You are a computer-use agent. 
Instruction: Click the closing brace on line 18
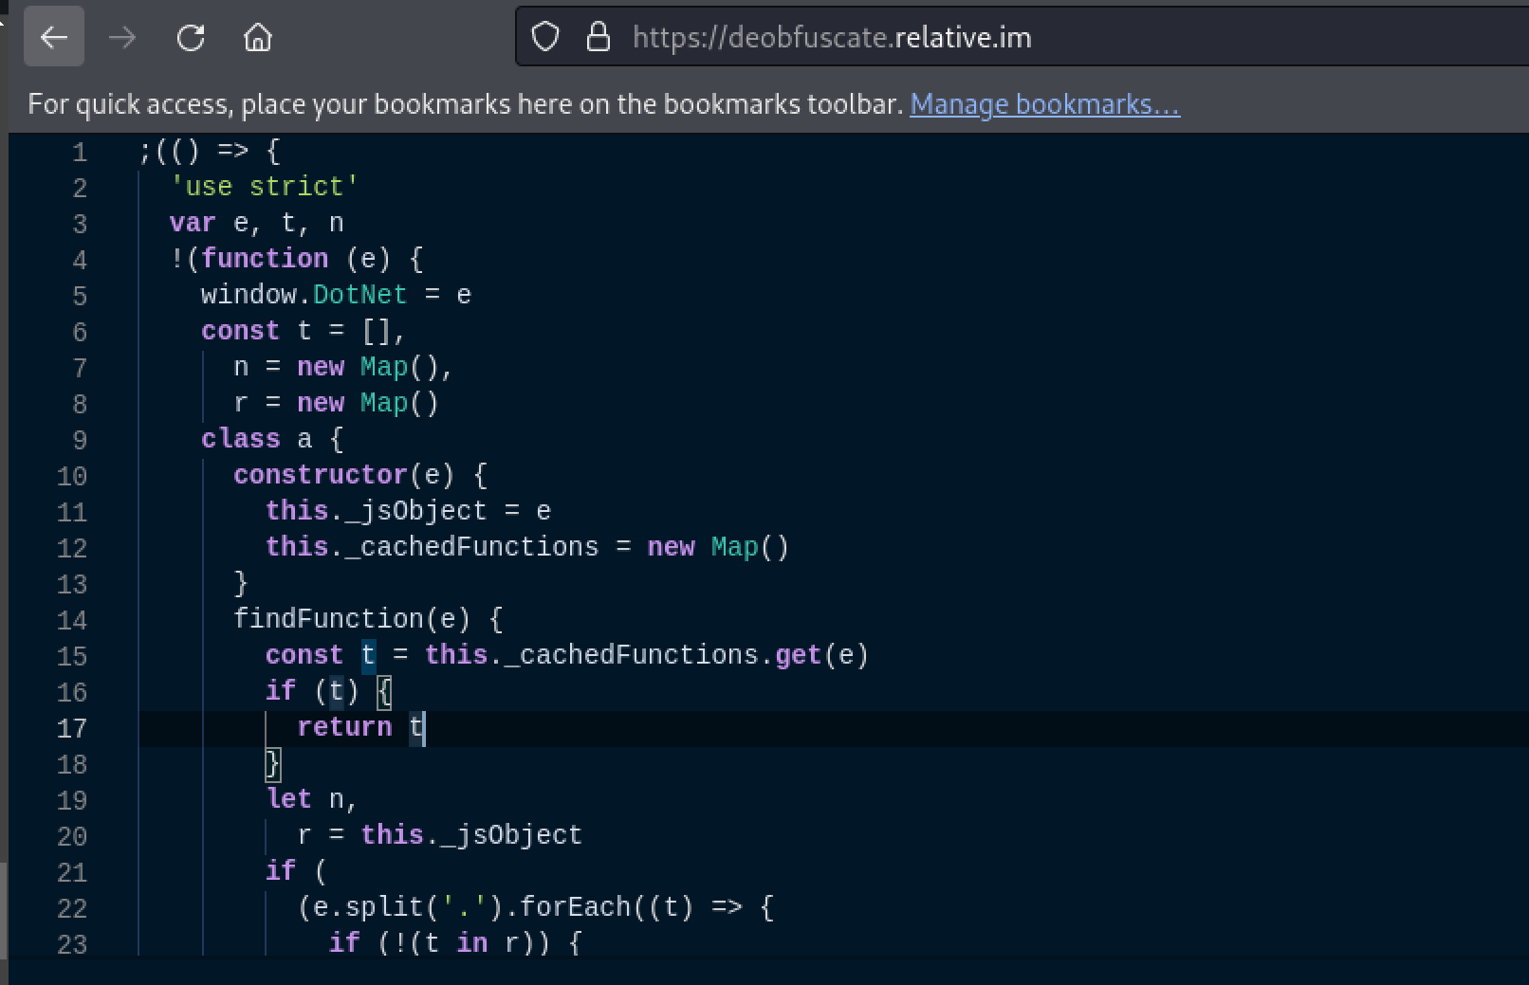click(273, 763)
